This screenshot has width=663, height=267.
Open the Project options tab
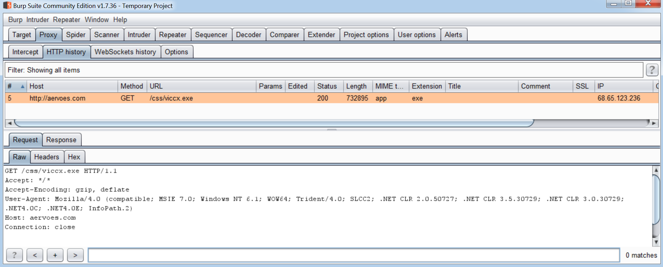coord(366,35)
